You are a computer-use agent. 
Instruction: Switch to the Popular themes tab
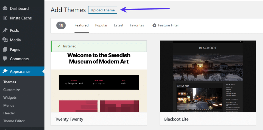click(x=101, y=25)
